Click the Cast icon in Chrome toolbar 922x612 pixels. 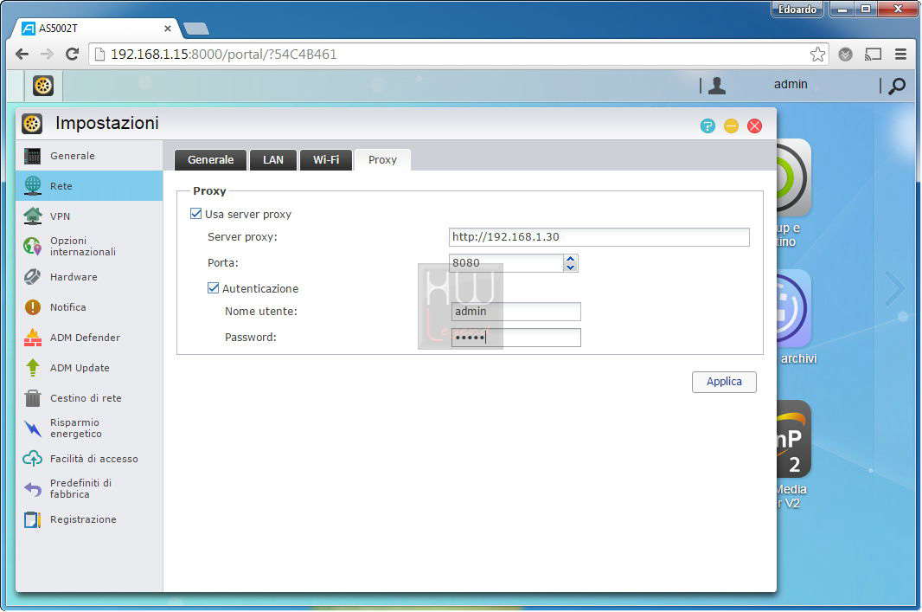pyautogui.click(x=874, y=55)
